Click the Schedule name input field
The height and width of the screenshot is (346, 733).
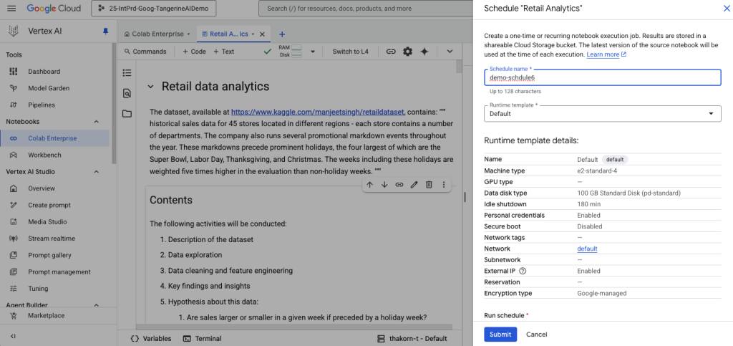(x=603, y=77)
